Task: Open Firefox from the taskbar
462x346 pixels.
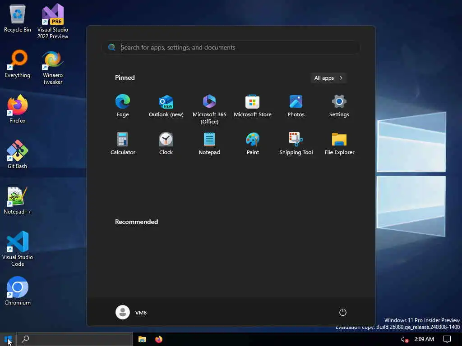Action: point(159,339)
